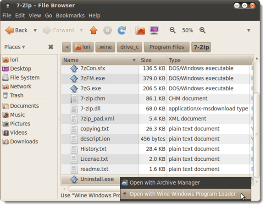Open Documents bookmark in sidebar
266x207 pixels.
[x=21, y=106]
